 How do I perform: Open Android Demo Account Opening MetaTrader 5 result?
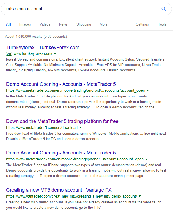[x=61, y=84]
